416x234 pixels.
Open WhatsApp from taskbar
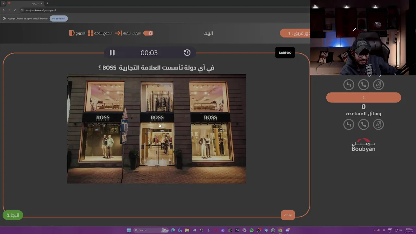click(273, 230)
